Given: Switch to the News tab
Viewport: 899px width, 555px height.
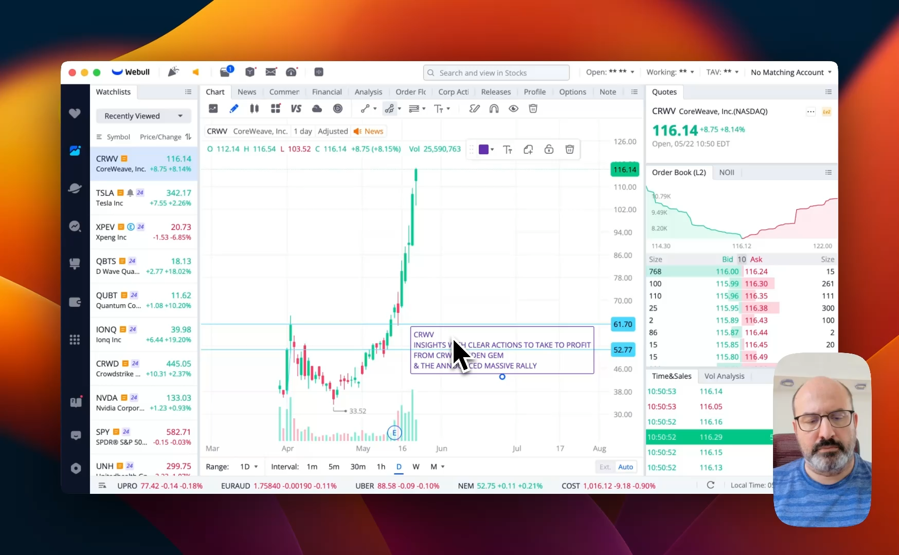Looking at the screenshot, I should 247,91.
